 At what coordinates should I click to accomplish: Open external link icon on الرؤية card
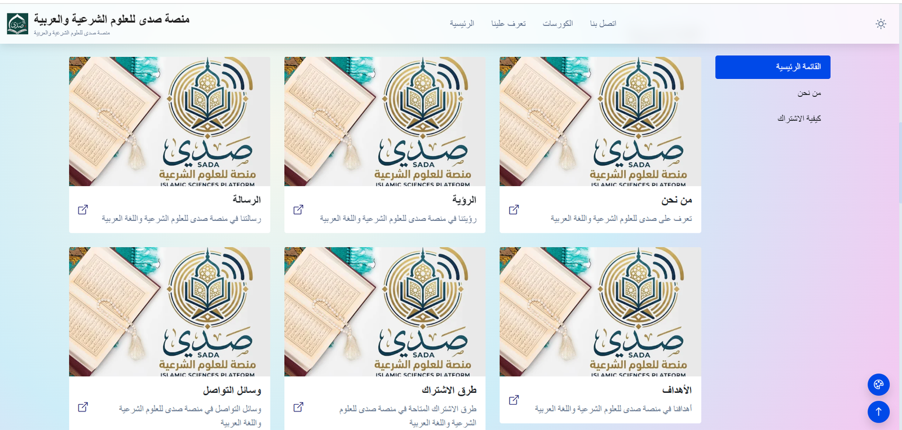[298, 210]
